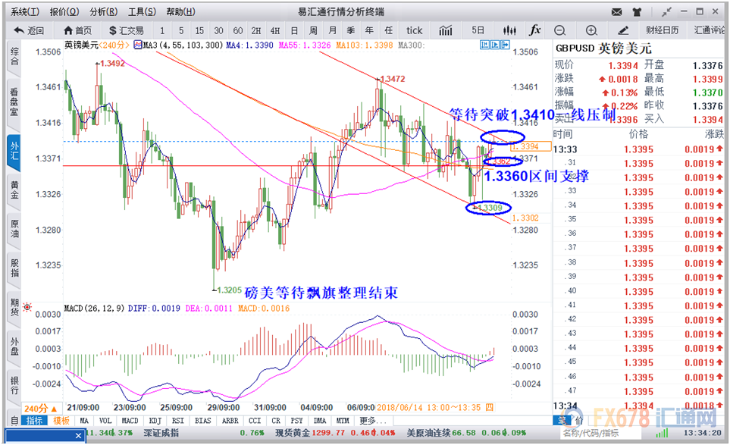The height and width of the screenshot is (445, 730).
Task: Zoom out the chart with minus magnifier
Action: (x=559, y=30)
